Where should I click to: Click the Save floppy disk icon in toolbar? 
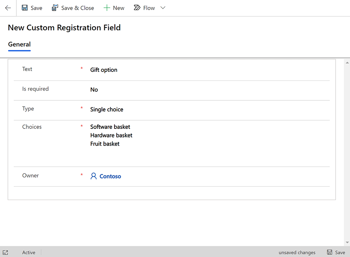point(25,8)
